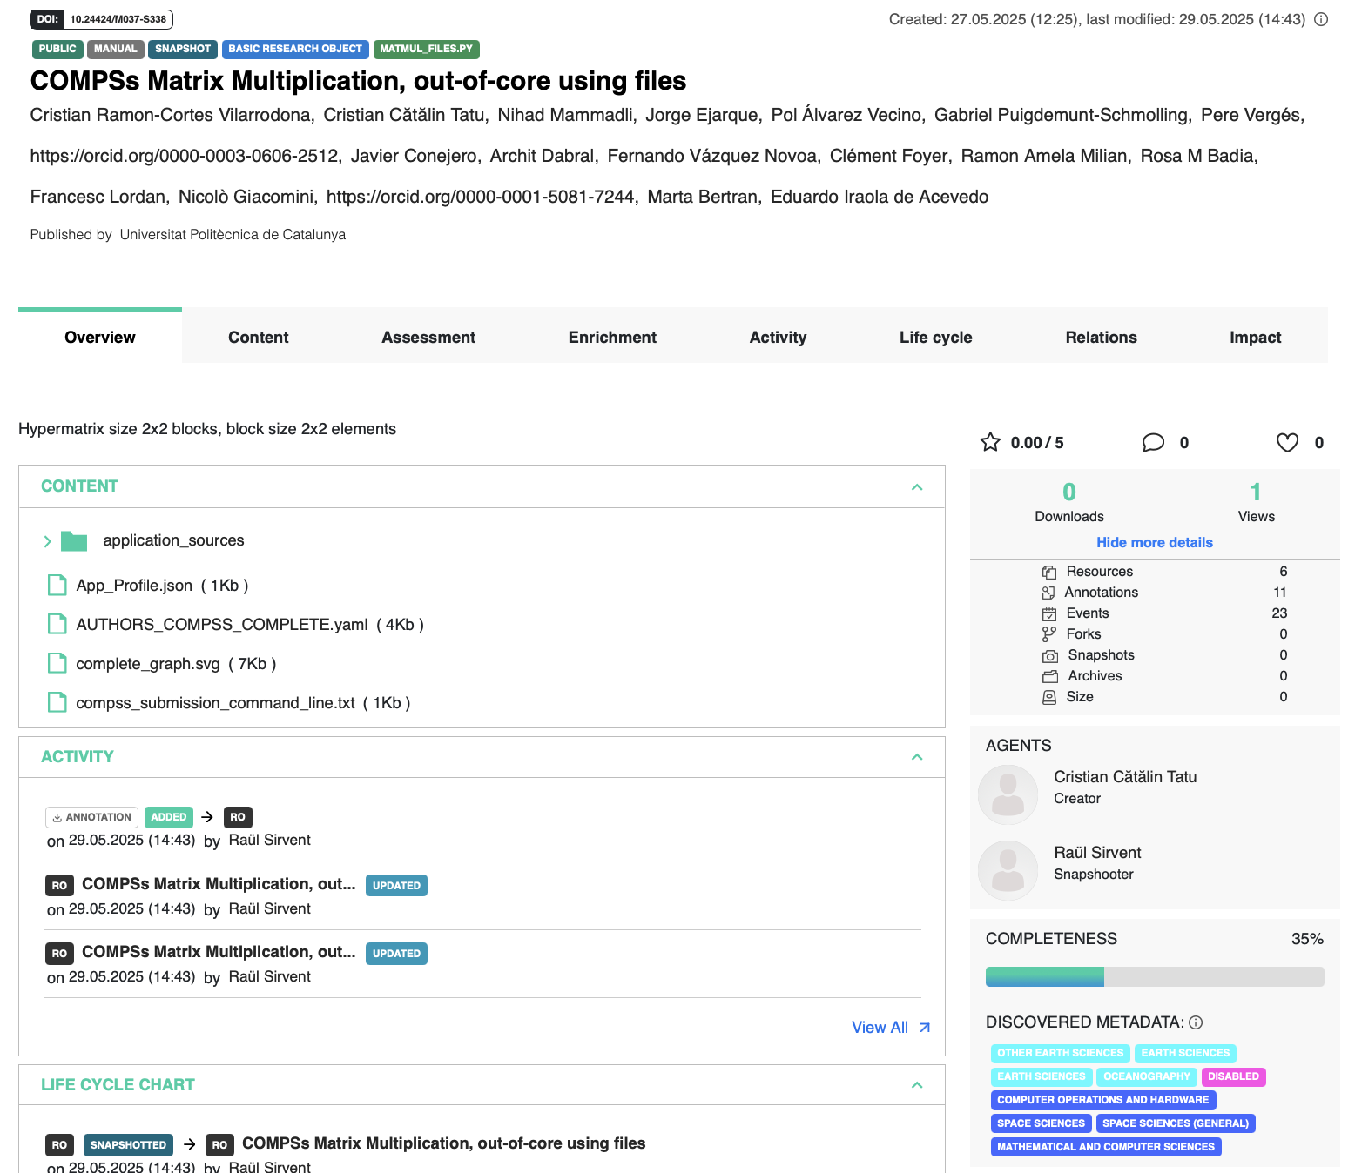The height and width of the screenshot is (1173, 1355).
Task: Click the Snapshots camera icon
Action: point(1050,655)
